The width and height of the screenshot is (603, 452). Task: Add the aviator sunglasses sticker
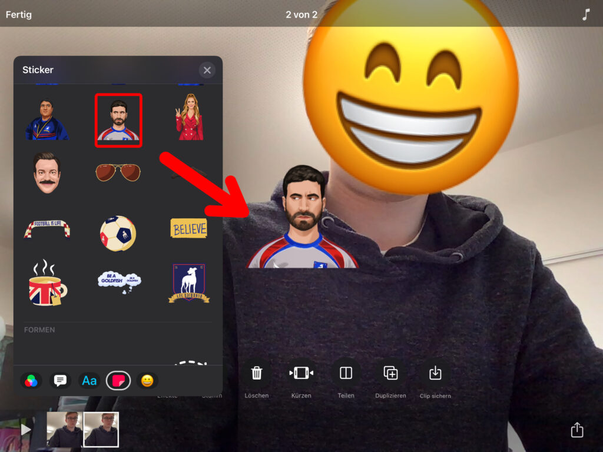pos(118,172)
